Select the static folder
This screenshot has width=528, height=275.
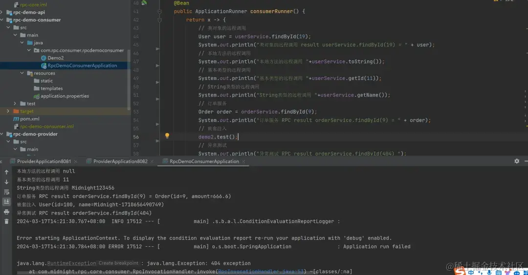(x=46, y=80)
